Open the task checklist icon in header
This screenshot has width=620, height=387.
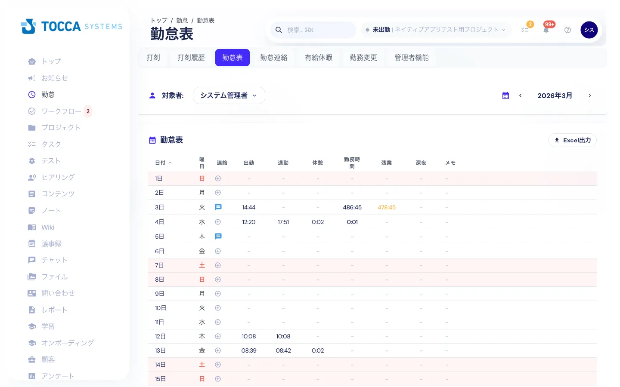point(525,30)
